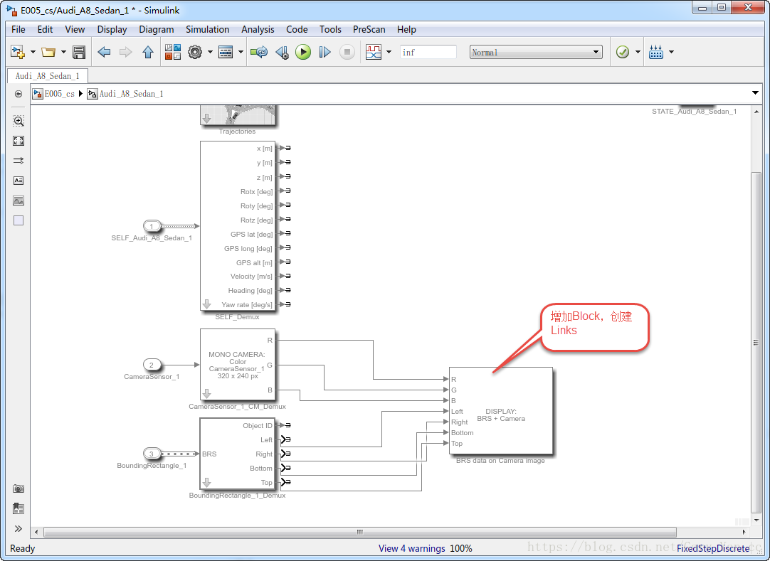Click E005_cs in the breadcrumb
The image size is (770, 561).
pyautogui.click(x=59, y=94)
